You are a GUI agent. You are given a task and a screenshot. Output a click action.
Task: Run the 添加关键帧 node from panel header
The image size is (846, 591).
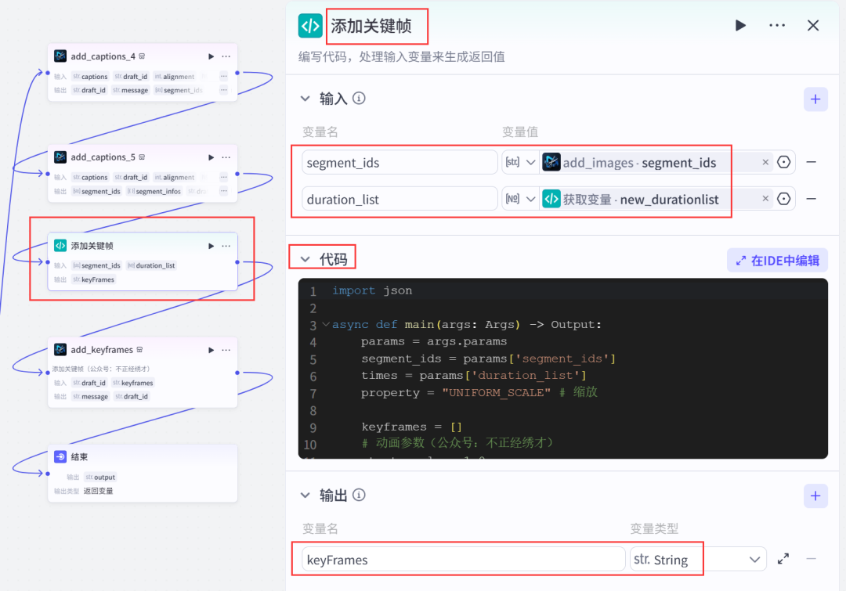[x=740, y=26]
